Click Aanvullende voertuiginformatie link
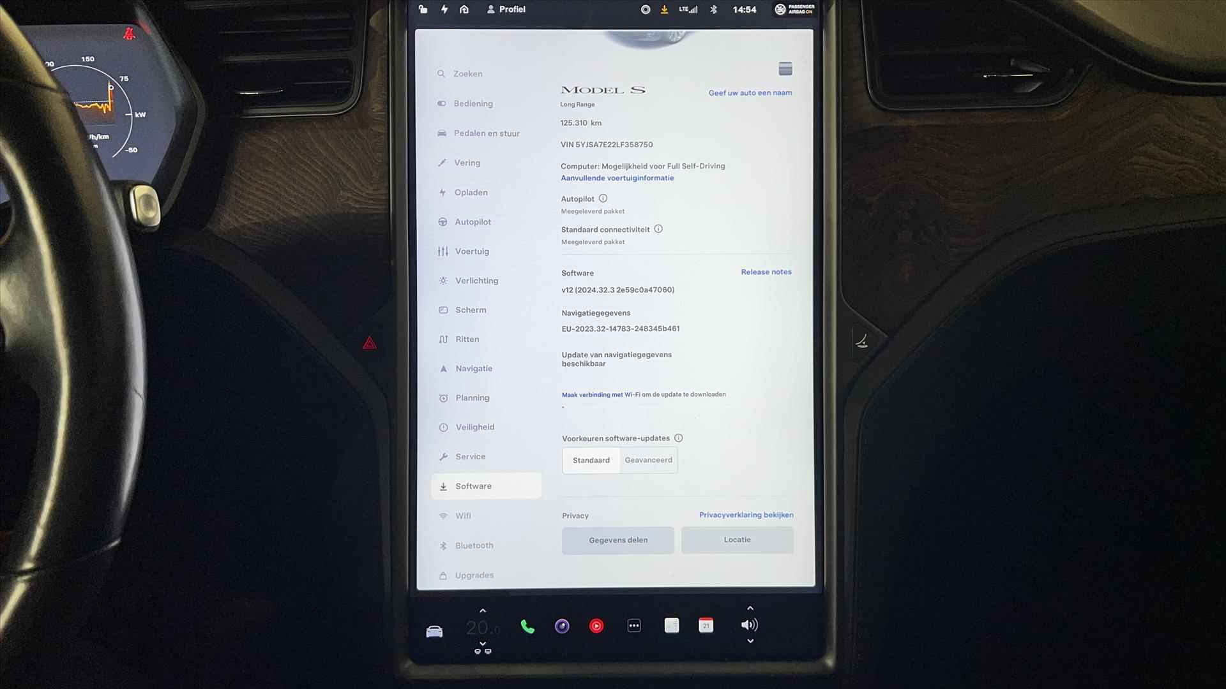 click(x=617, y=177)
